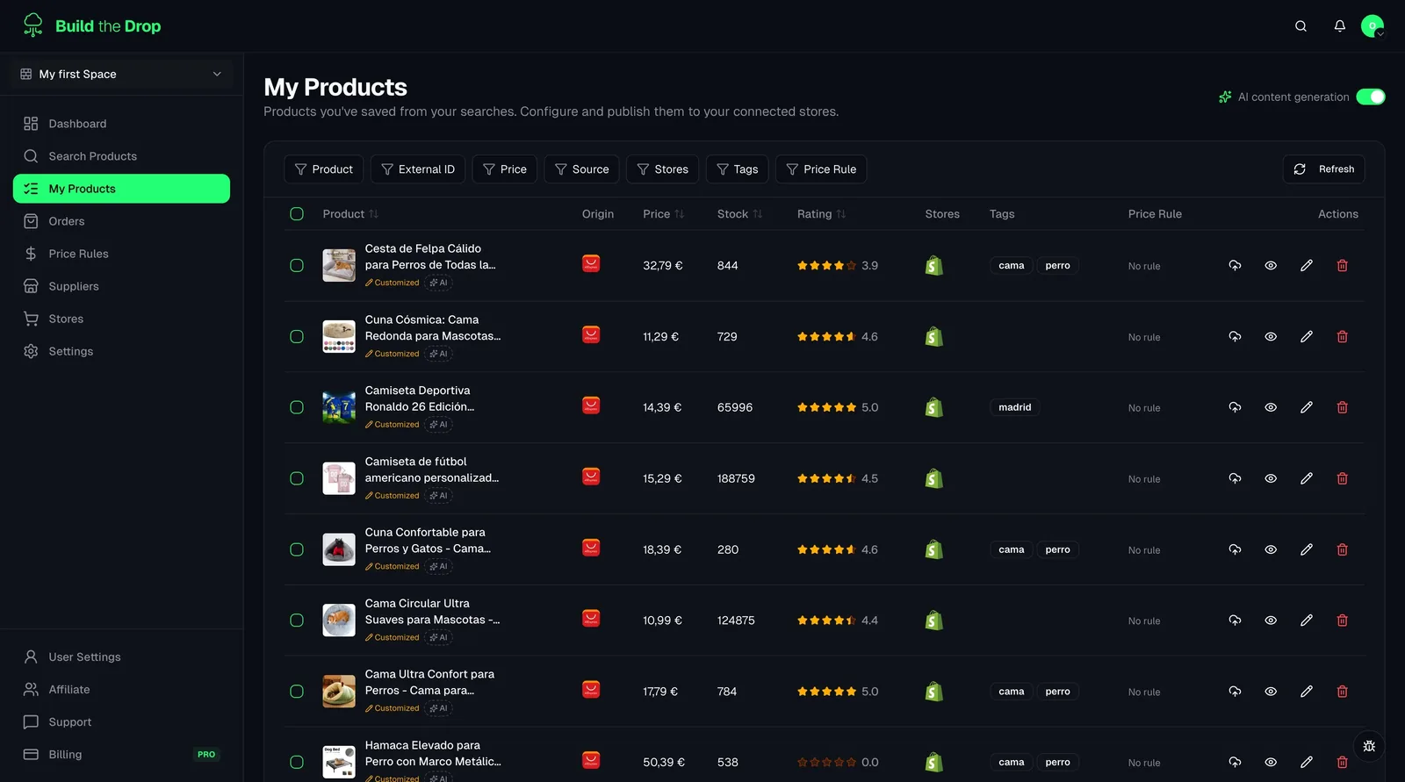Click stock value 65996
1405x782 pixels.
click(735, 407)
